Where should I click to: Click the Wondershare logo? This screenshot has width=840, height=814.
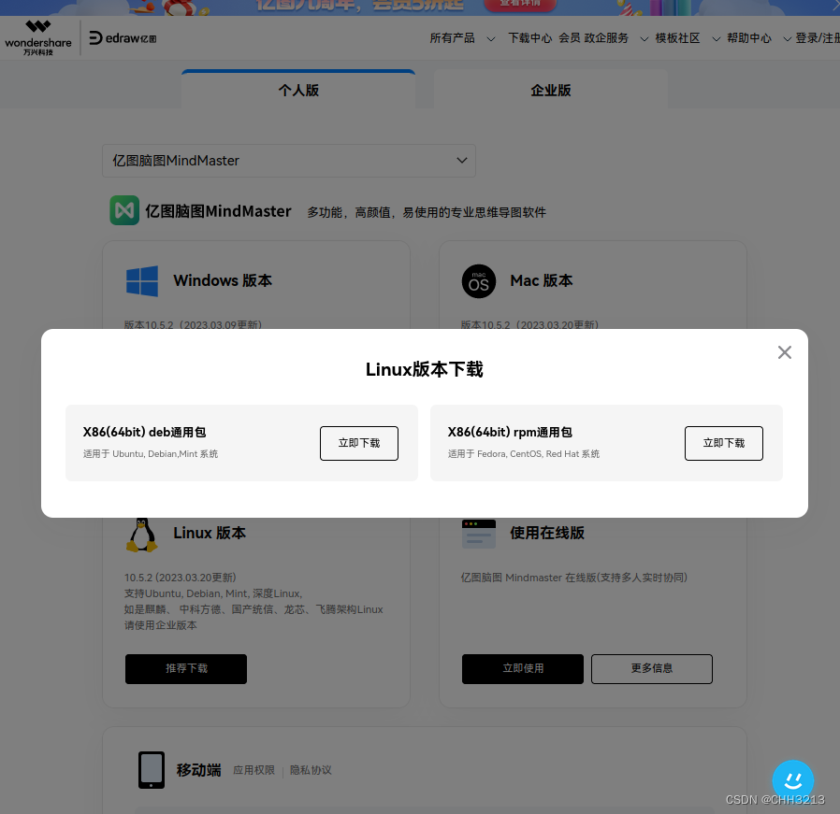point(38,37)
